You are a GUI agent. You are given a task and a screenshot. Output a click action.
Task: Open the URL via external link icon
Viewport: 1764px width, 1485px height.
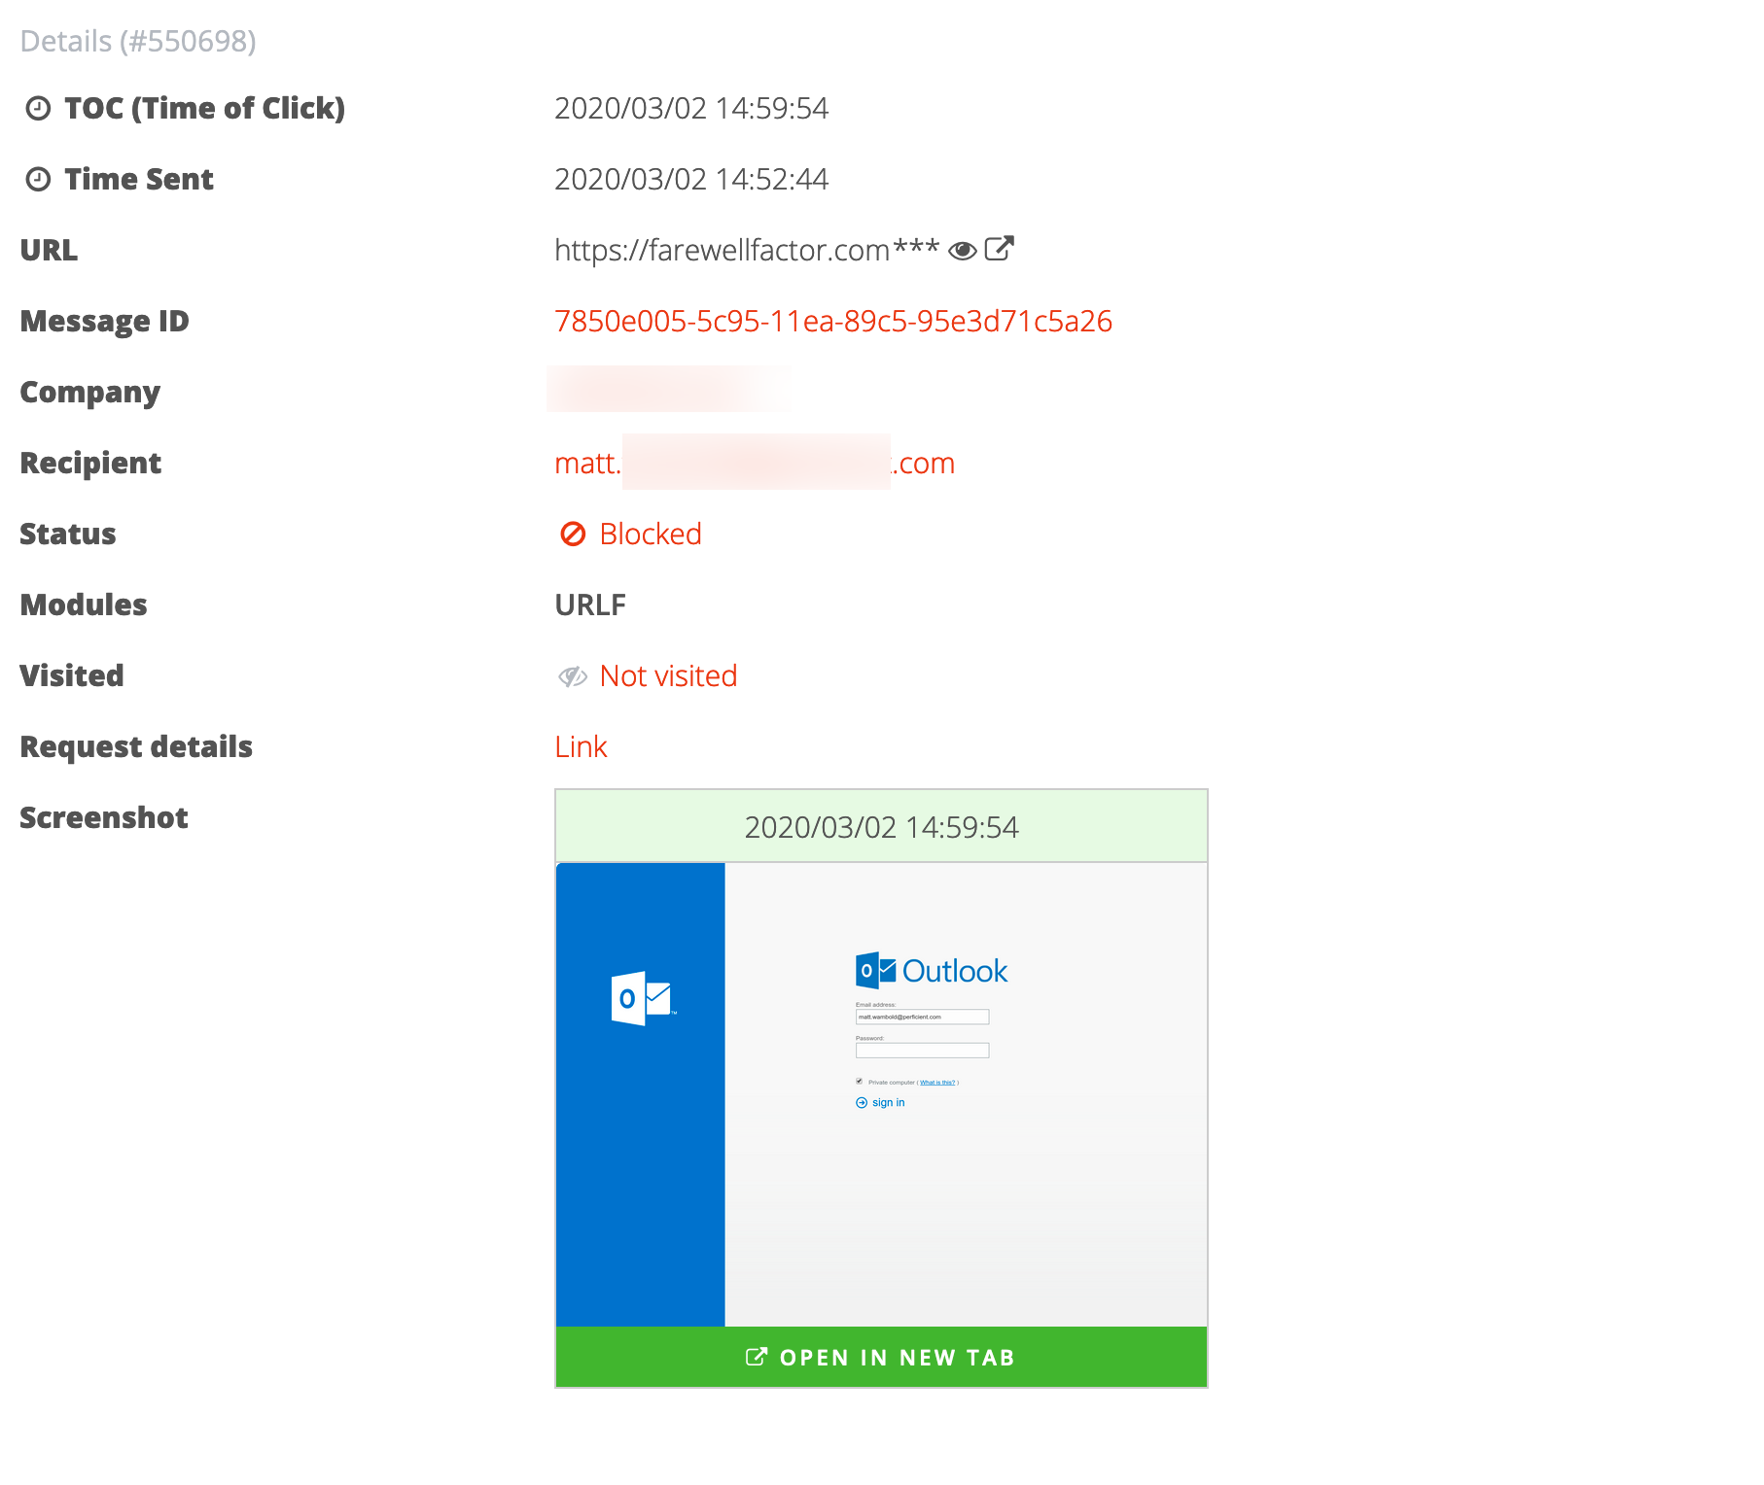point(999,249)
